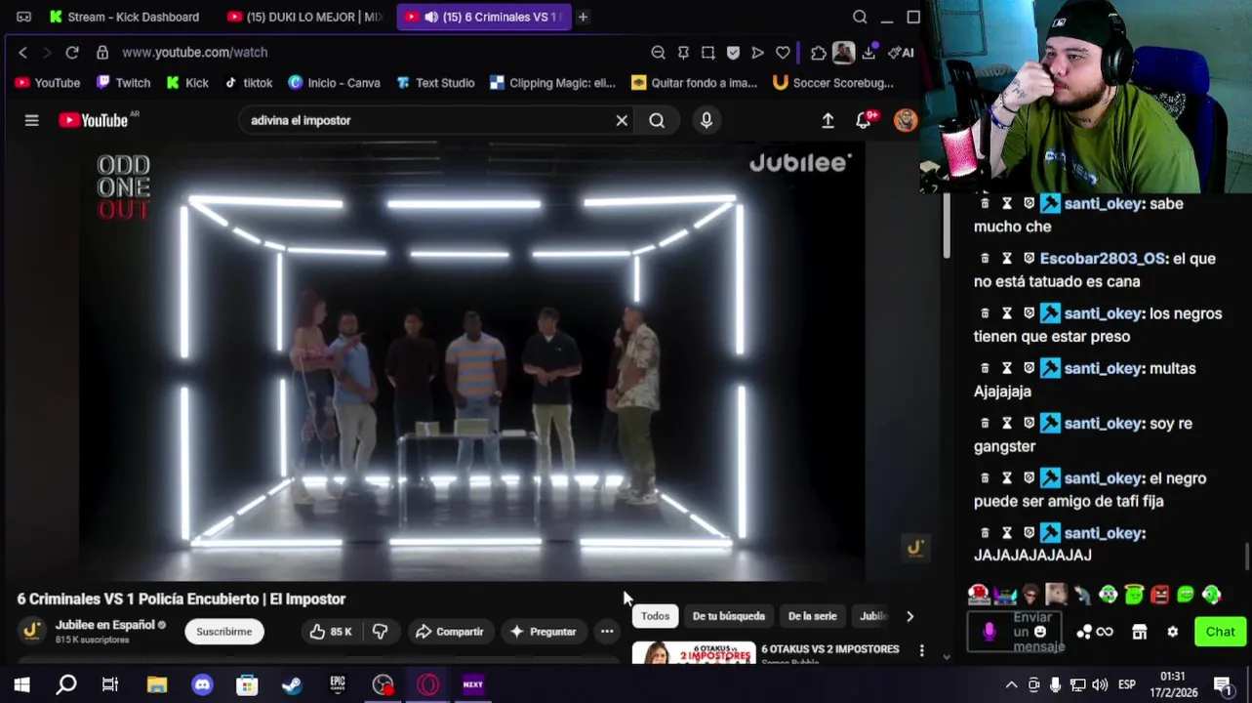Screen dimensions: 1252x703
Task: Switch to the Stream - Kick Dashboard tab
Action: pos(124,17)
